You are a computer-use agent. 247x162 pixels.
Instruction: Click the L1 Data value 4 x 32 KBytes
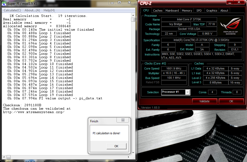[x=215, y=68]
